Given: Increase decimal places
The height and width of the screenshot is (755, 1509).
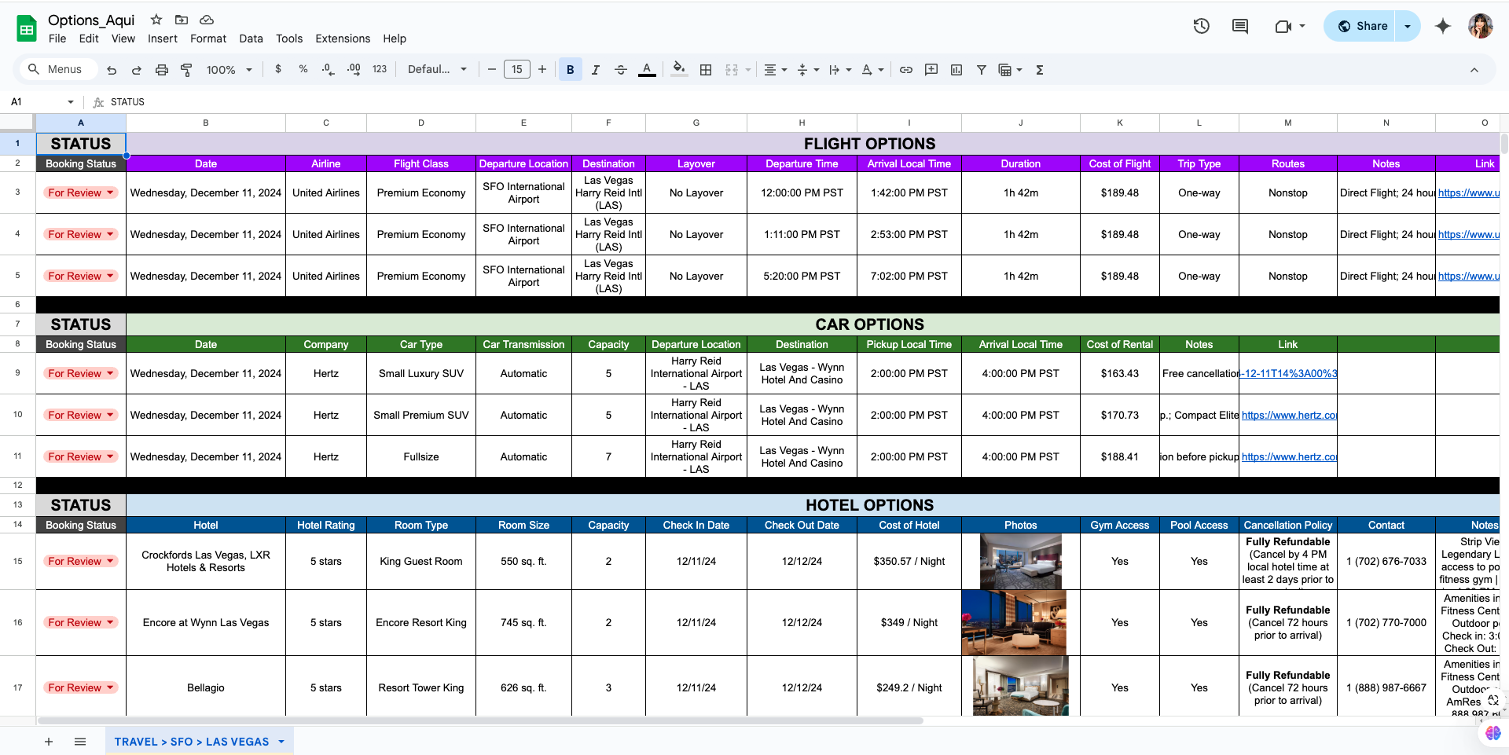Looking at the screenshot, I should pyautogui.click(x=354, y=69).
